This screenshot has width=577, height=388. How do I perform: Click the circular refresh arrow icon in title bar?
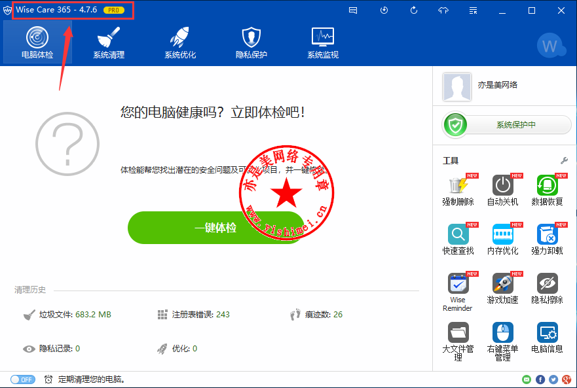(x=414, y=10)
